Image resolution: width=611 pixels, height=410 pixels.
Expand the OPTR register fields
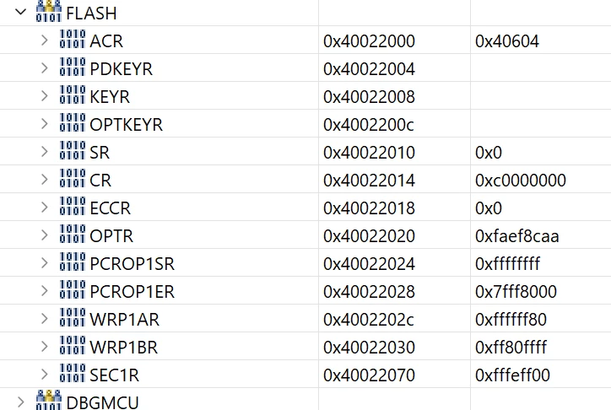pyautogui.click(x=45, y=235)
